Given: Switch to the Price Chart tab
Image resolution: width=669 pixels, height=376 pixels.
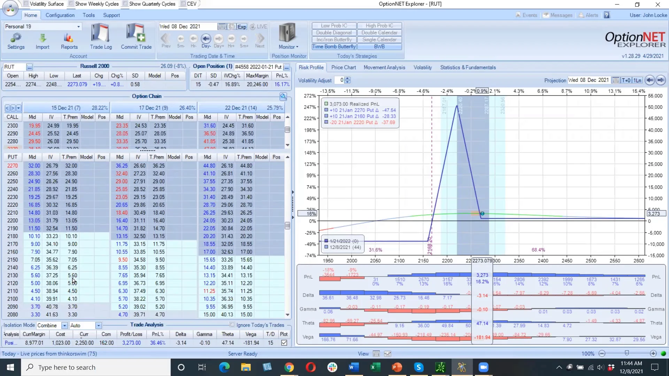Looking at the screenshot, I should coord(344,68).
